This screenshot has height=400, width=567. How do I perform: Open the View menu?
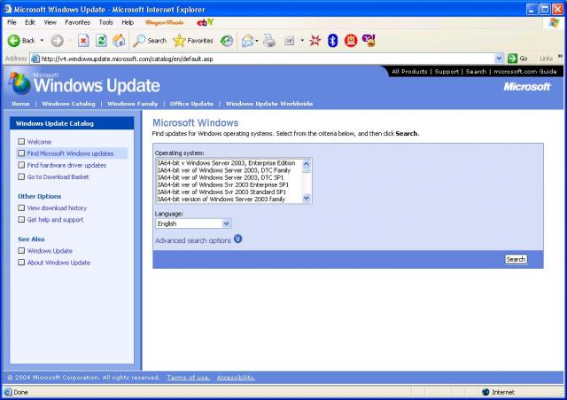coord(50,22)
